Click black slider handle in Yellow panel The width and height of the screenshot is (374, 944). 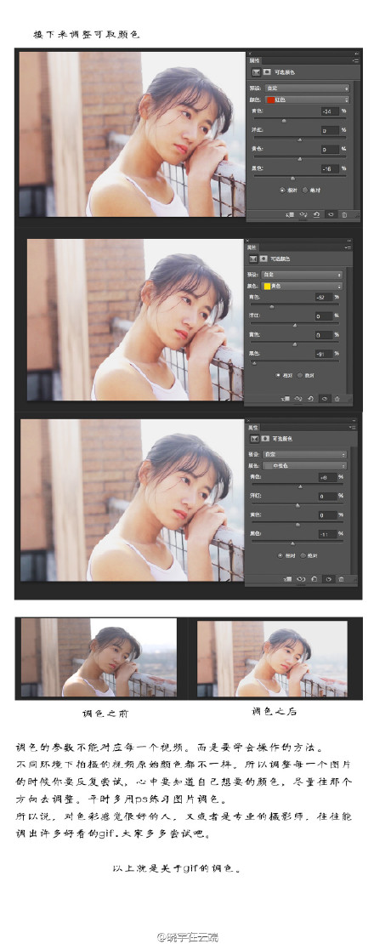(254, 364)
